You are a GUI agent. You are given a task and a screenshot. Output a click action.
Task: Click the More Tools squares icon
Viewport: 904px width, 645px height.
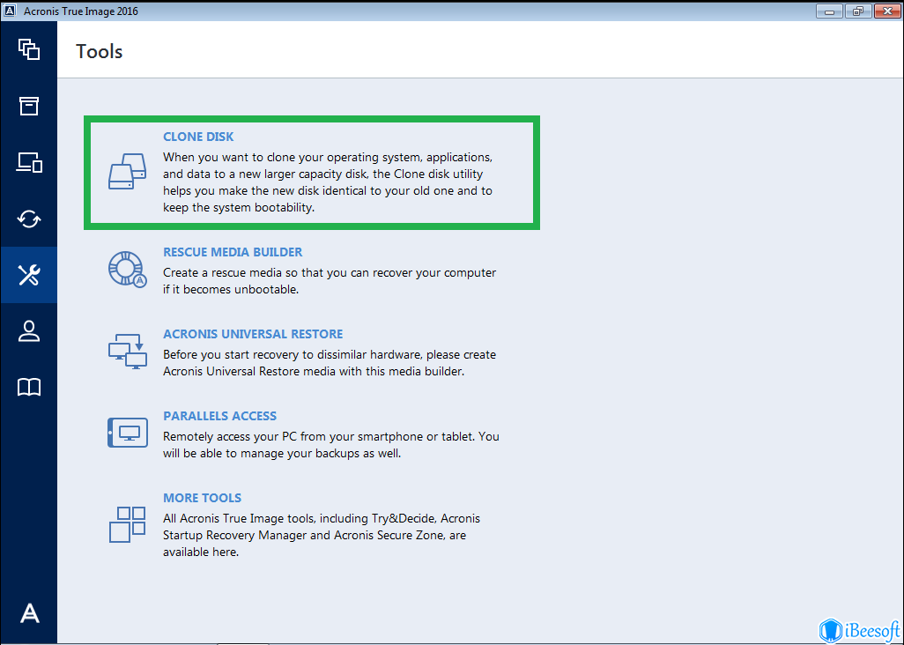coord(128,524)
